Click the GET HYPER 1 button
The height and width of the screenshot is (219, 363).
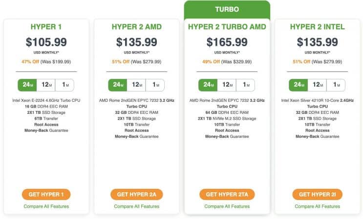click(46, 194)
